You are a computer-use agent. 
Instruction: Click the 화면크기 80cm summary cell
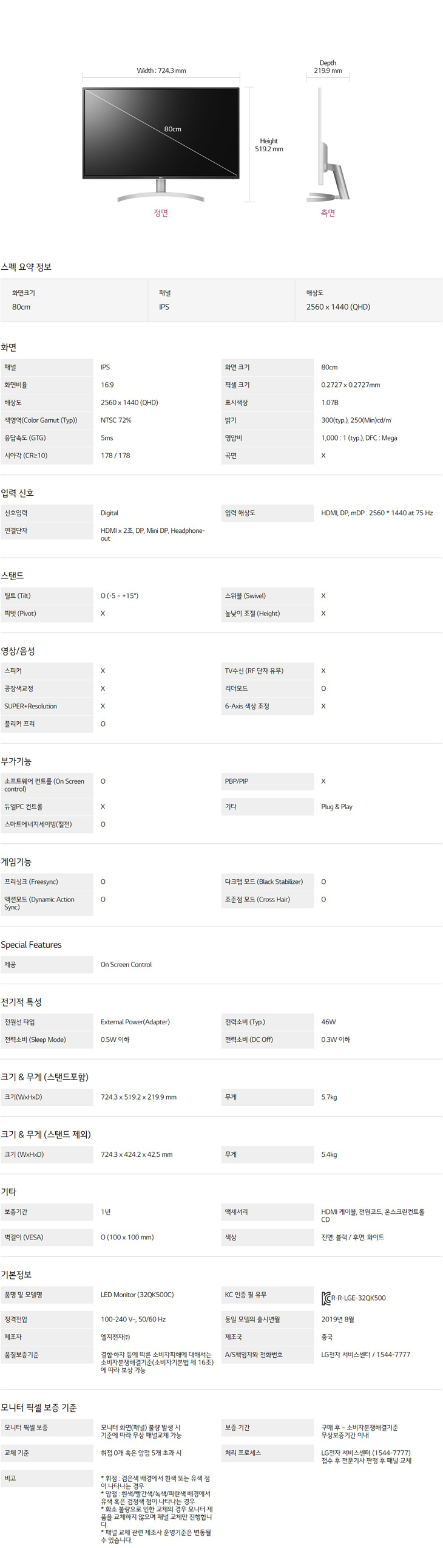pyautogui.click(x=74, y=300)
